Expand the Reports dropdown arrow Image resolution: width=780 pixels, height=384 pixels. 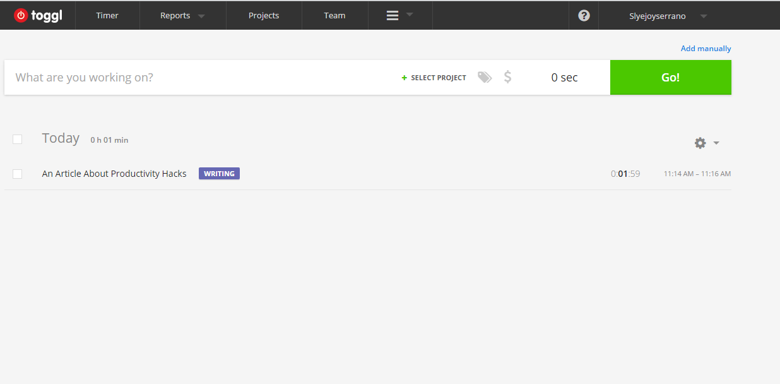pyautogui.click(x=201, y=16)
